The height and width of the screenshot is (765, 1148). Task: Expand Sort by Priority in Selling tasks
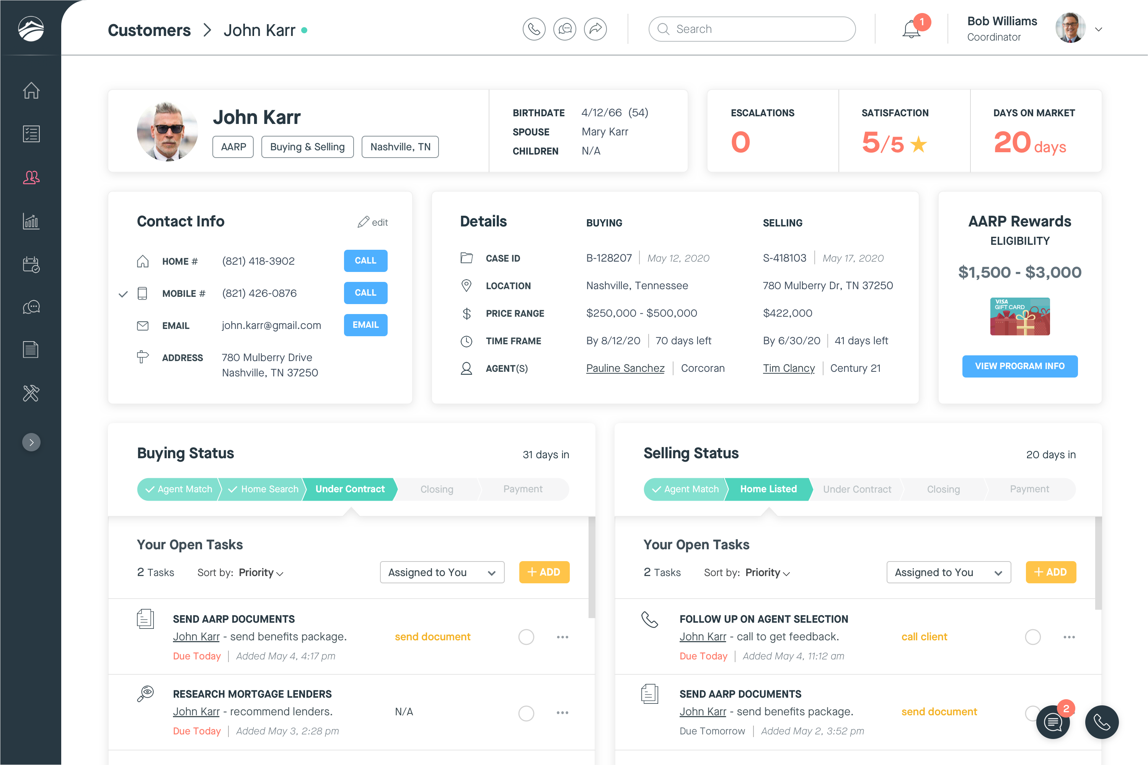pos(767,573)
